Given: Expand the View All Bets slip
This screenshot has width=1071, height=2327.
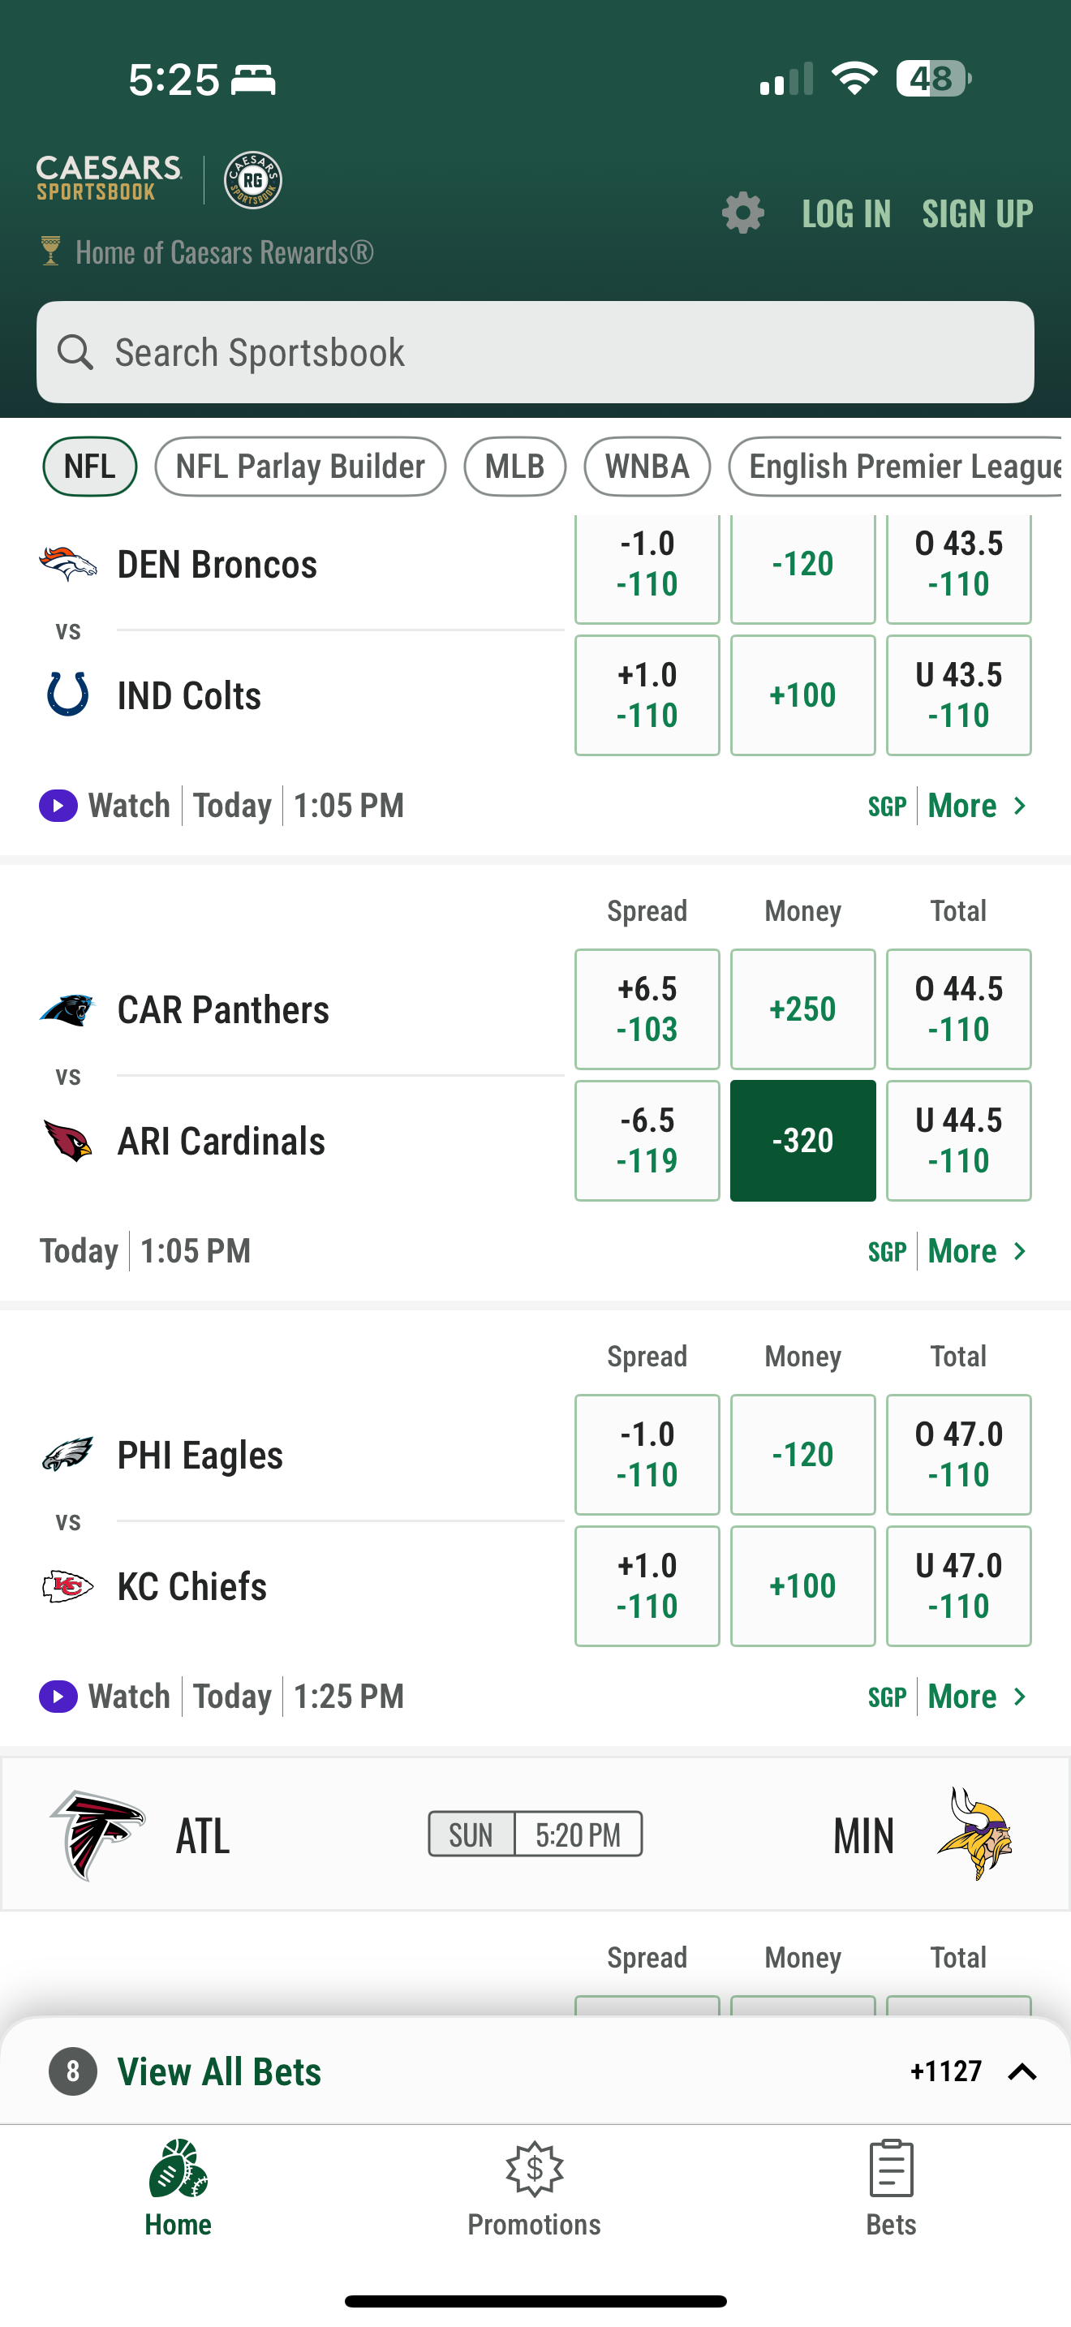Looking at the screenshot, I should [1022, 2071].
